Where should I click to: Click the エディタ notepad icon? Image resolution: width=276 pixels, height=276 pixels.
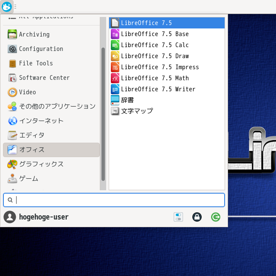coord(12,135)
